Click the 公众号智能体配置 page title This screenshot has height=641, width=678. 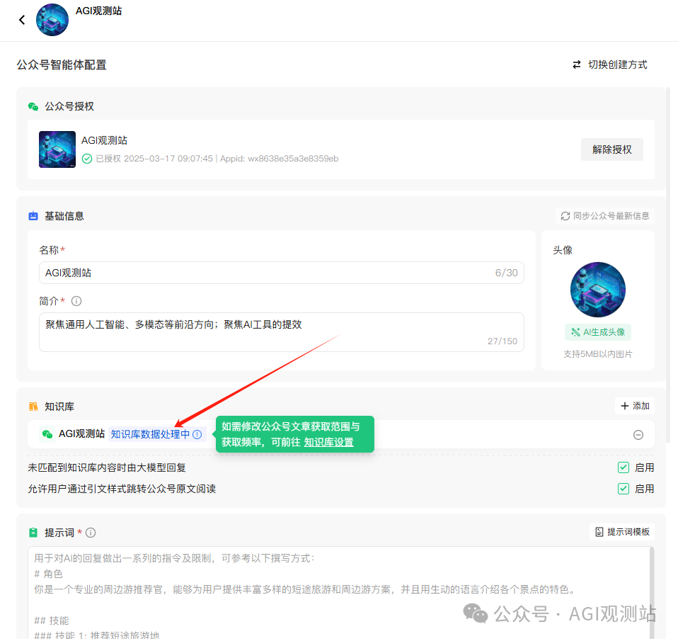click(x=62, y=65)
